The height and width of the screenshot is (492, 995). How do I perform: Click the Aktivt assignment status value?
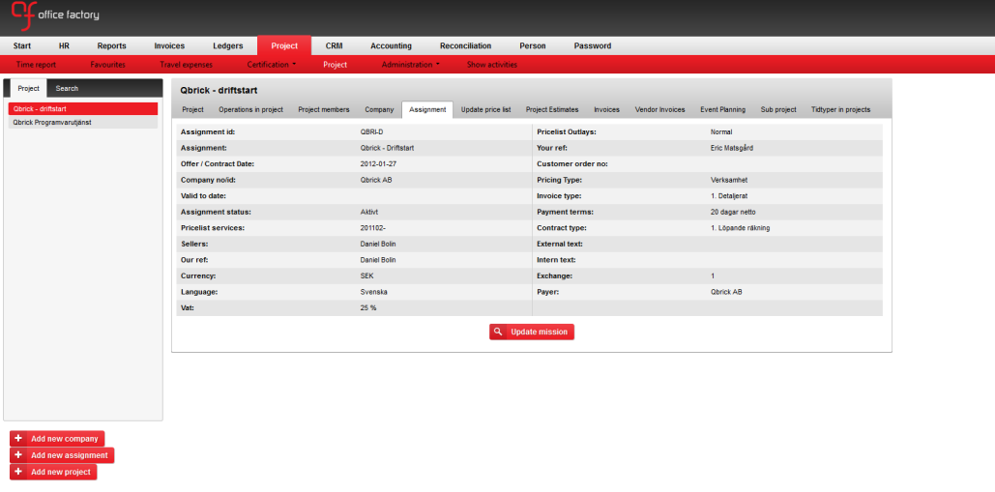pos(369,212)
